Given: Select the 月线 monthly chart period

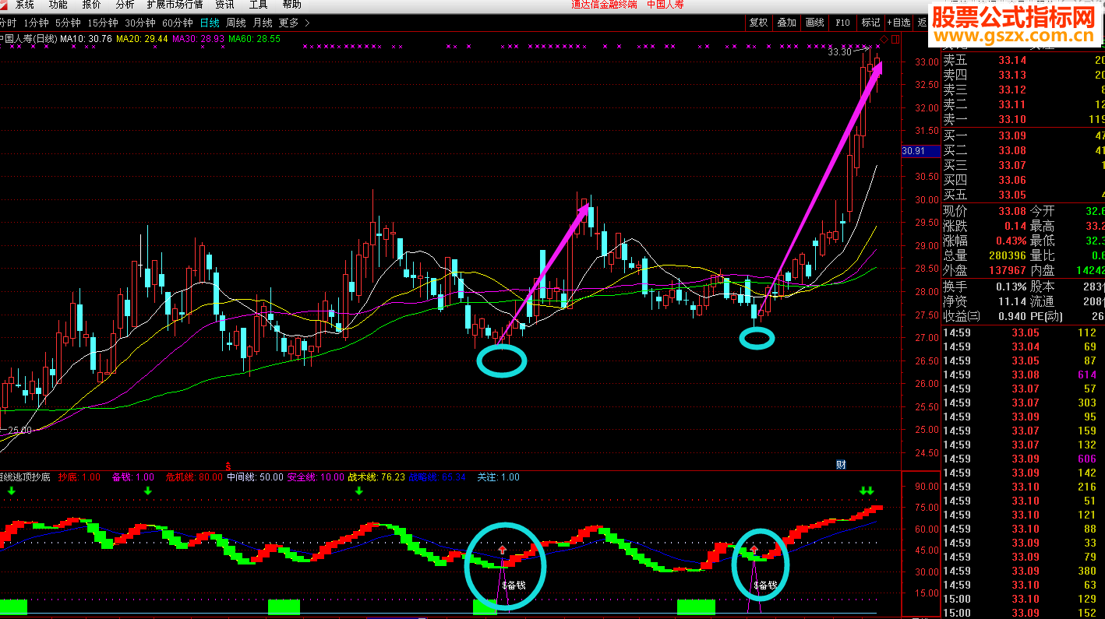Looking at the screenshot, I should (x=263, y=23).
